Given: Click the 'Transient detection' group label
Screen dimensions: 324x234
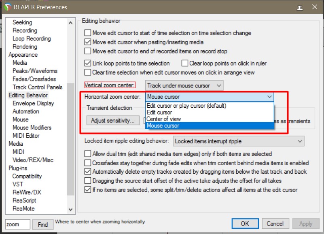Looking at the screenshot, I should coord(109,108).
